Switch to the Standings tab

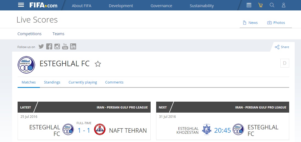pyautogui.click(x=52, y=82)
